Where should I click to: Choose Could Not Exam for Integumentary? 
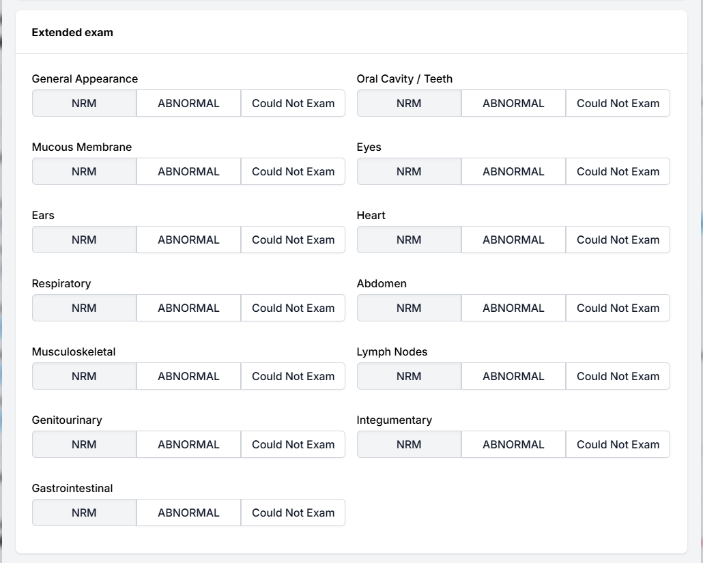[618, 444]
